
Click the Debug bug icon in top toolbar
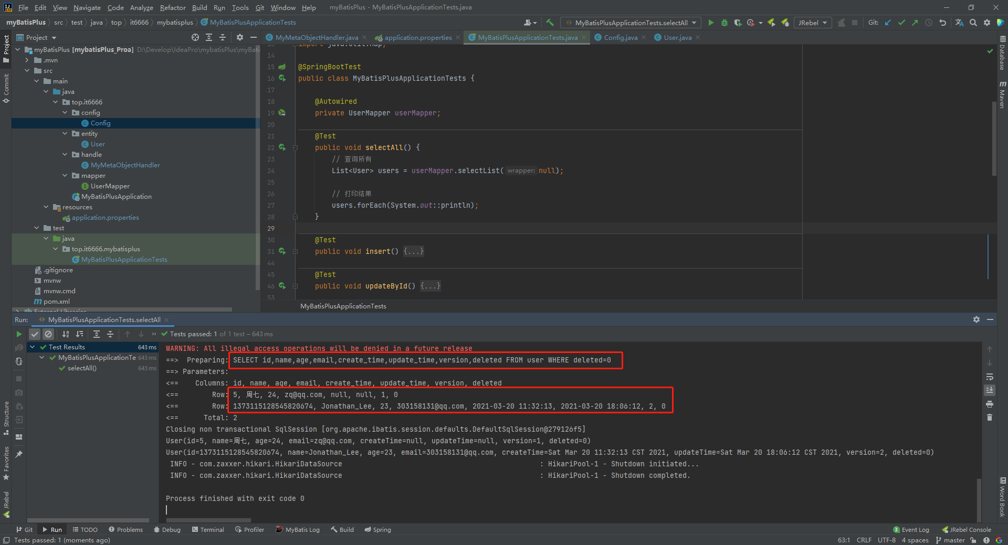(724, 23)
